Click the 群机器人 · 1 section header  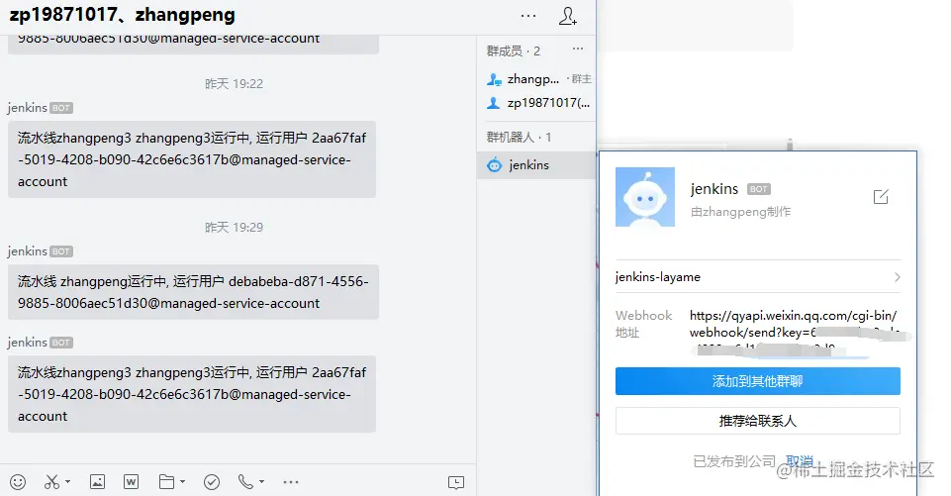coord(519,138)
